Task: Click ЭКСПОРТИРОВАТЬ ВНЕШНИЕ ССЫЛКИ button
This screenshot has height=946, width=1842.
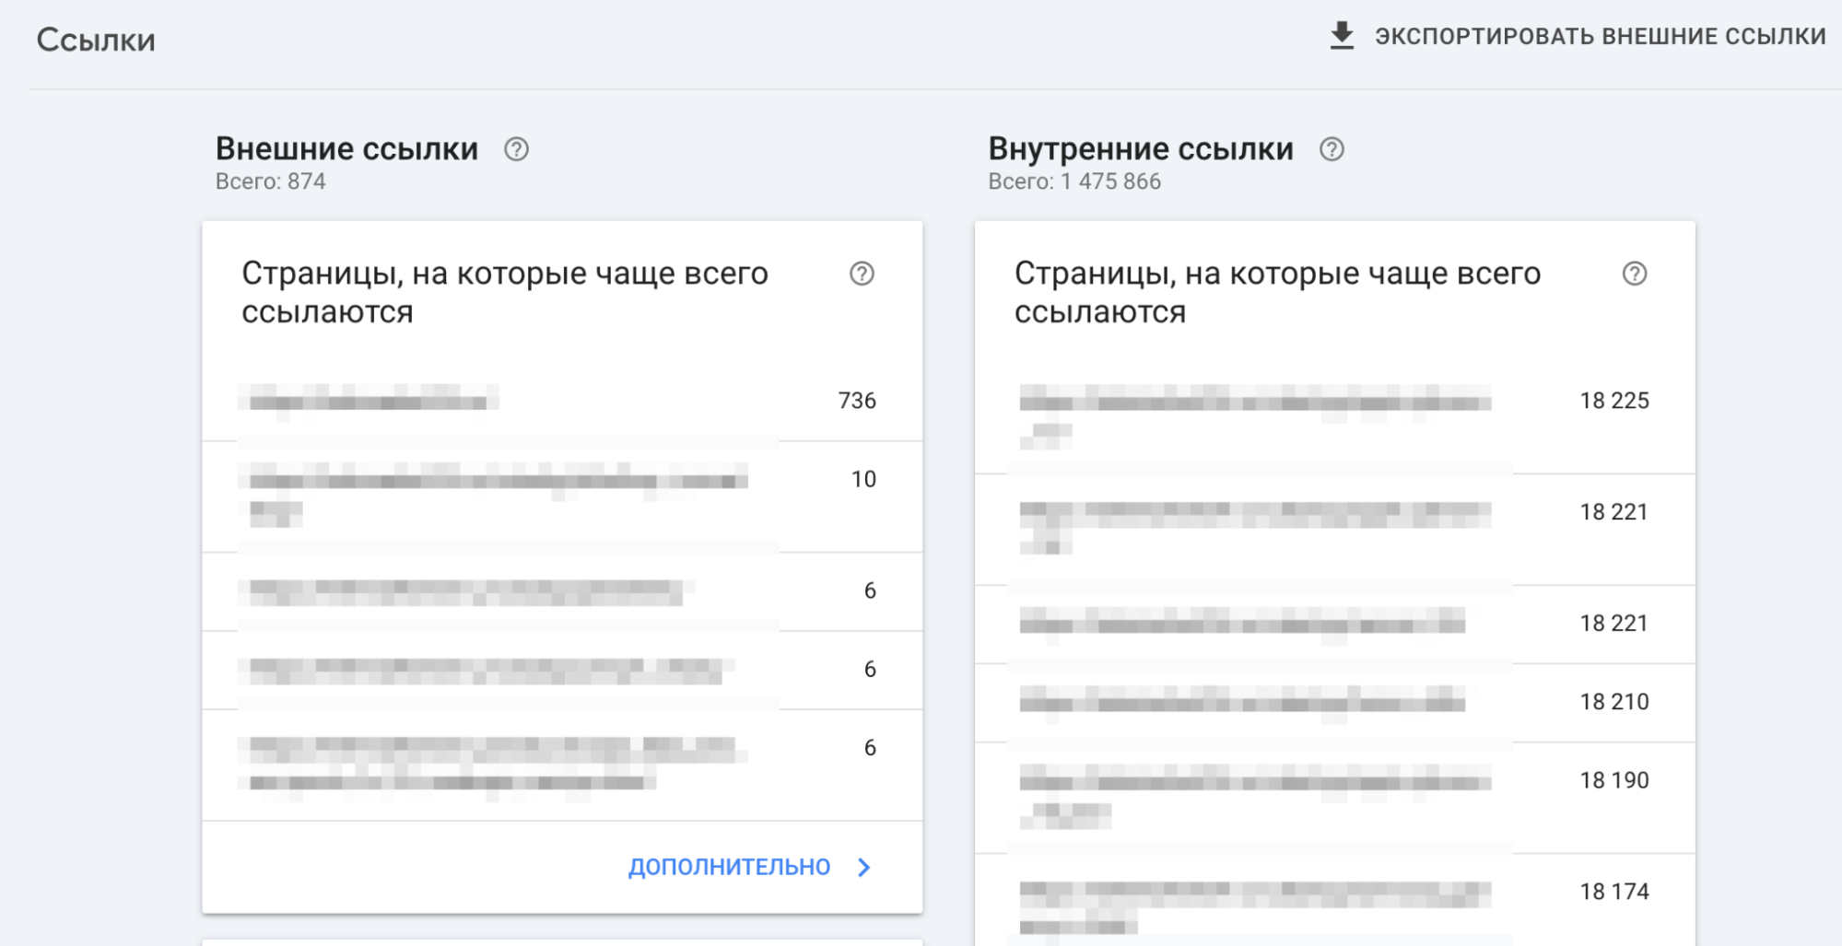Action: pyautogui.click(x=1577, y=36)
